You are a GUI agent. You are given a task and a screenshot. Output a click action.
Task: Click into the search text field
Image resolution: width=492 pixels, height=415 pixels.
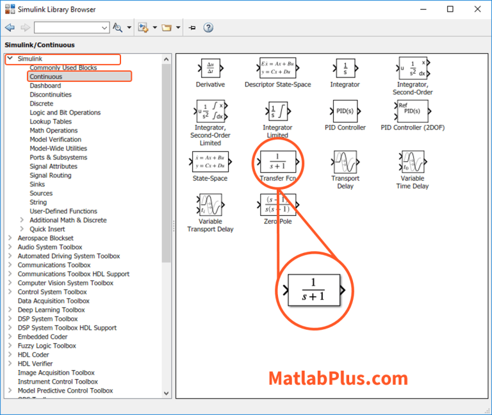pyautogui.click(x=67, y=28)
